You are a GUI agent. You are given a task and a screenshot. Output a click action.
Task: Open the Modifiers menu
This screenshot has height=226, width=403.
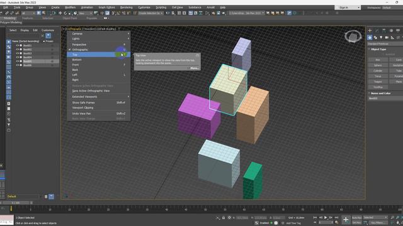tap(70, 8)
